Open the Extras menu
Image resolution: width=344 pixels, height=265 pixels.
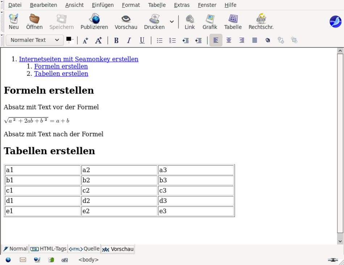pos(182,5)
